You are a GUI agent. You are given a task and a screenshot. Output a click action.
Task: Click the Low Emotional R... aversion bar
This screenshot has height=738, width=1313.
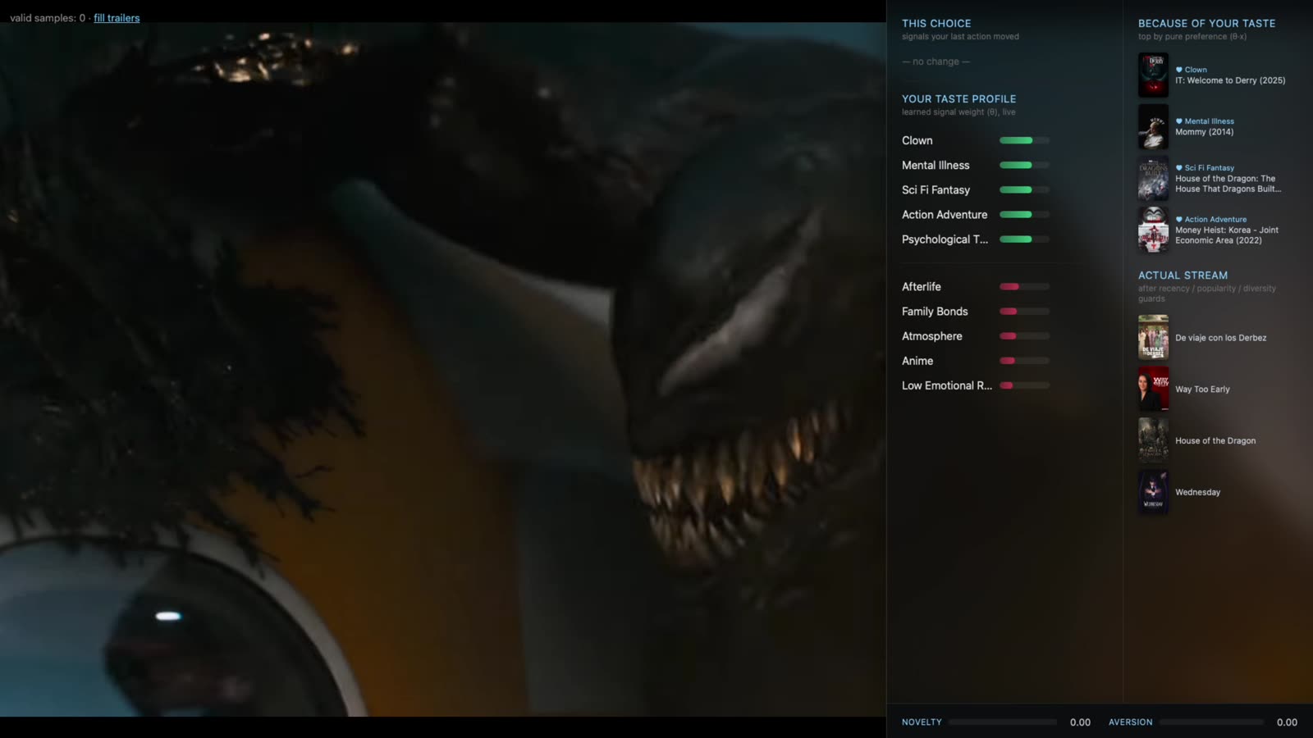pyautogui.click(x=1024, y=385)
